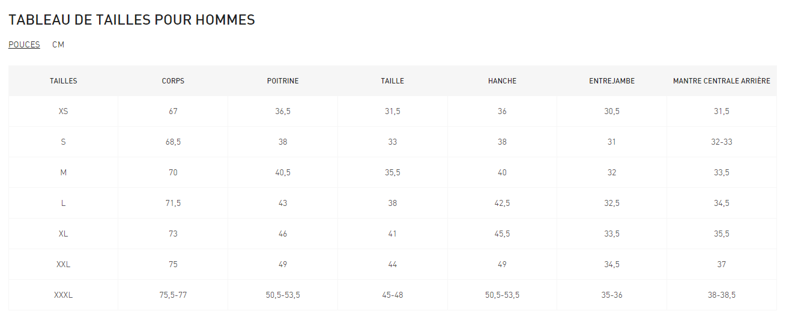Image resolution: width=789 pixels, height=326 pixels.
Task: Click the page title Tableau de tailles
Action: [131, 20]
